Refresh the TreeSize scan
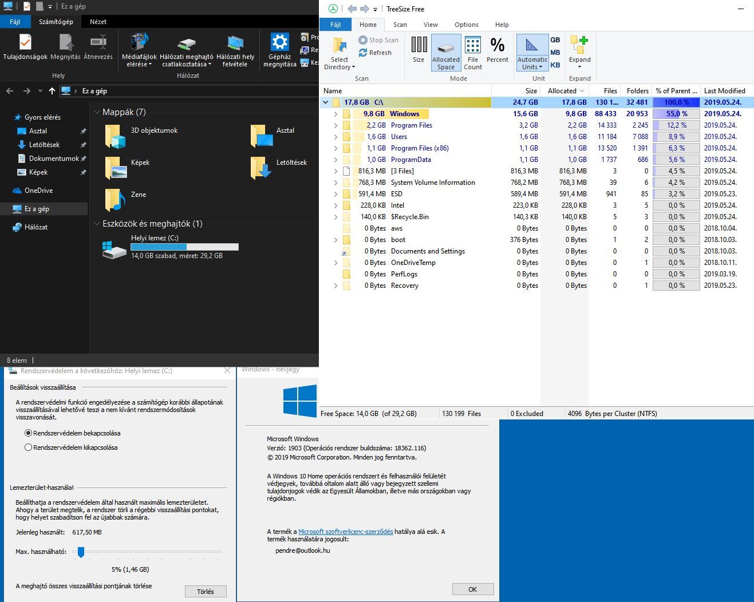754x602 pixels. 376,53
